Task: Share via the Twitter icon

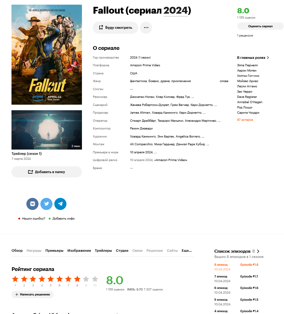Action: [x=46, y=204]
